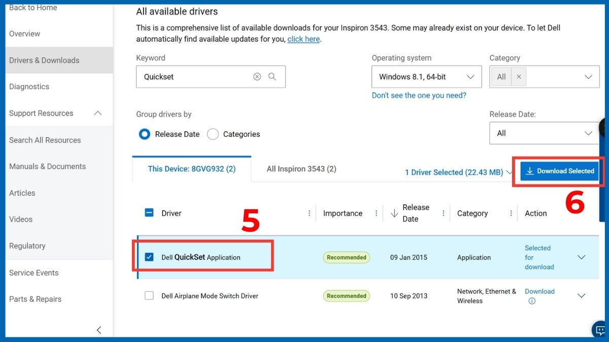Click the Action column header

coord(536,213)
